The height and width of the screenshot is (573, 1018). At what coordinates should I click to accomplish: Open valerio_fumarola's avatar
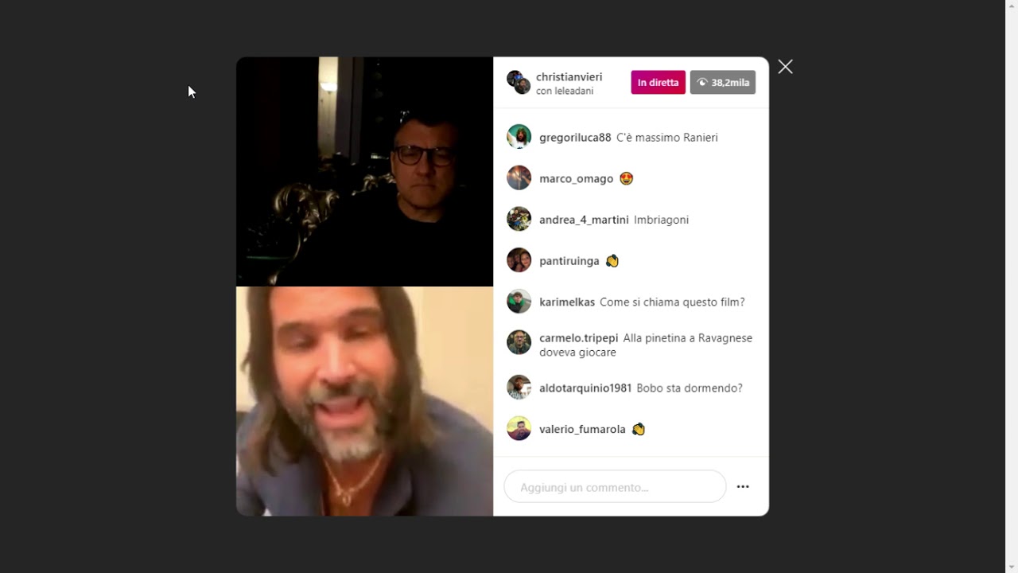[519, 428]
